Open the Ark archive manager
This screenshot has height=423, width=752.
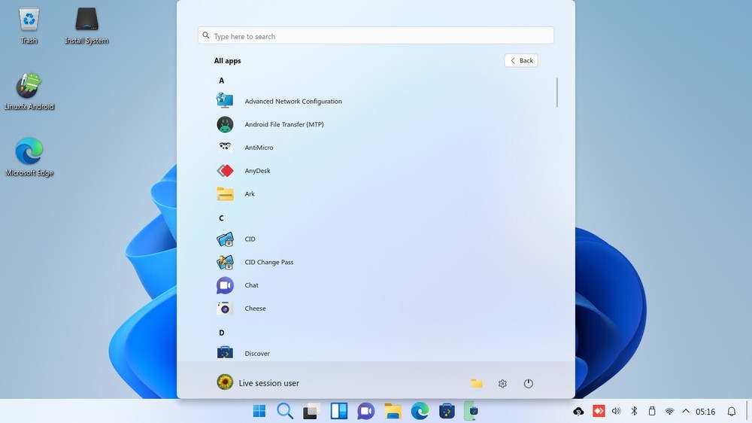coord(249,194)
